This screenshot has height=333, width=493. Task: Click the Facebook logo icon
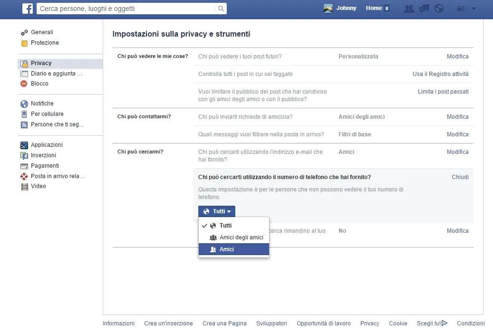click(x=28, y=9)
